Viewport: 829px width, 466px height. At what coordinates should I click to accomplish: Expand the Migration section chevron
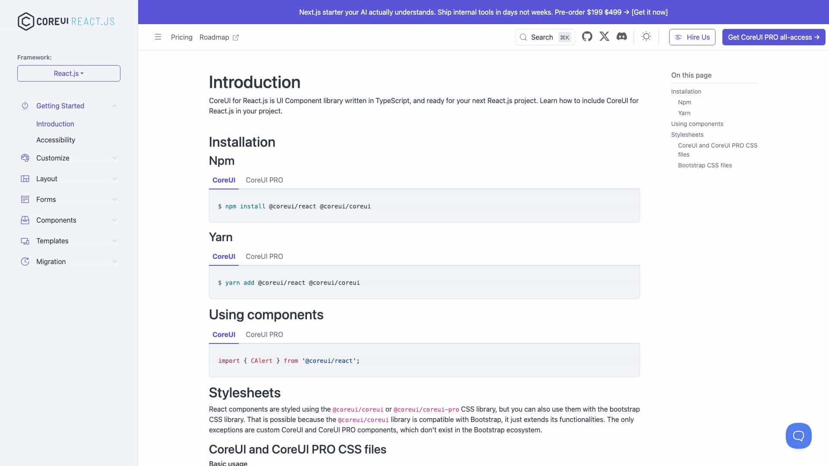click(114, 261)
